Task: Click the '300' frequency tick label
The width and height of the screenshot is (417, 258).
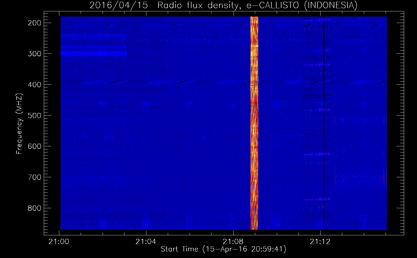Action: 34,54
